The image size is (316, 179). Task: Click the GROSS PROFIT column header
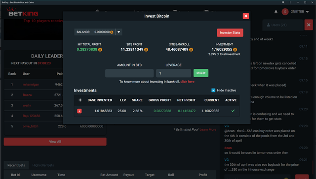click(x=160, y=100)
